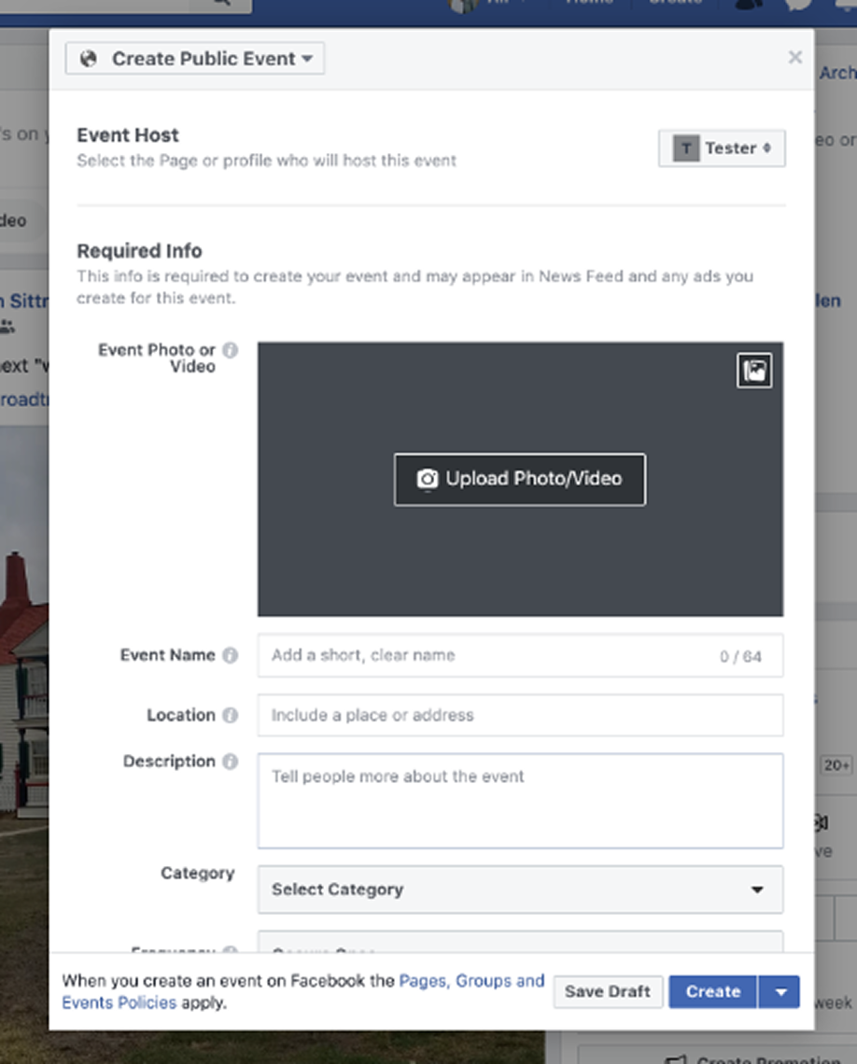This screenshot has width=857, height=1064.
Task: Click the globe icon in the event type selector
Action: (88, 59)
